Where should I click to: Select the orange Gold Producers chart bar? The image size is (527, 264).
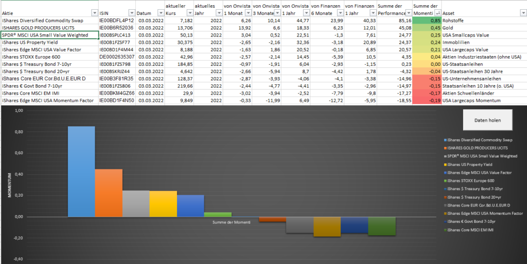pyautogui.click(x=109, y=193)
